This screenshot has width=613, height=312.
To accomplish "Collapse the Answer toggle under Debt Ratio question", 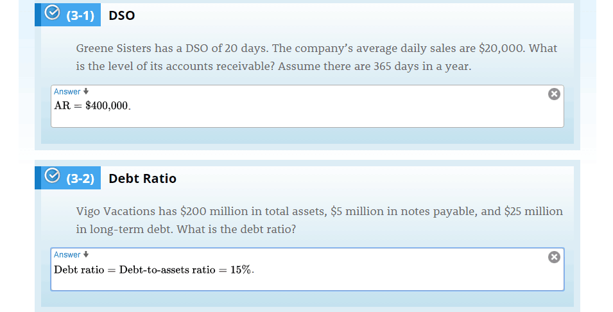I will (x=71, y=254).
